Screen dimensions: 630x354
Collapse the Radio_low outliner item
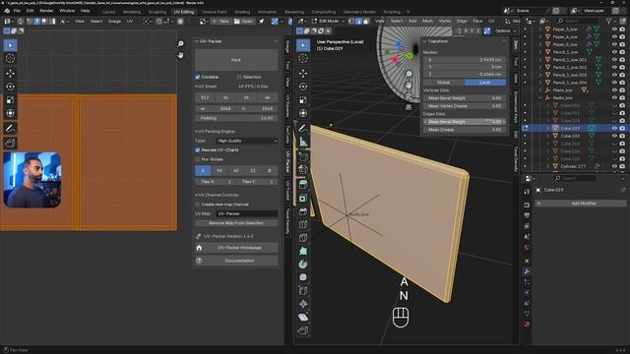(540, 97)
